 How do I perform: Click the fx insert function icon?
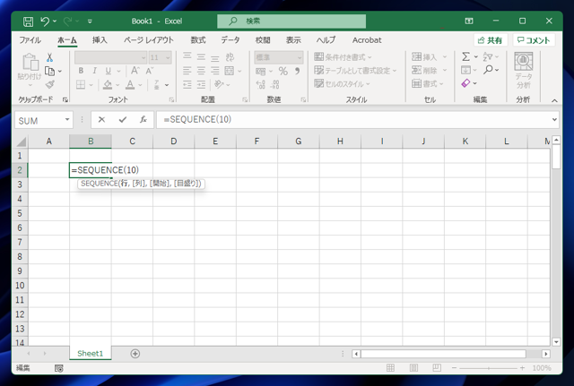(143, 119)
